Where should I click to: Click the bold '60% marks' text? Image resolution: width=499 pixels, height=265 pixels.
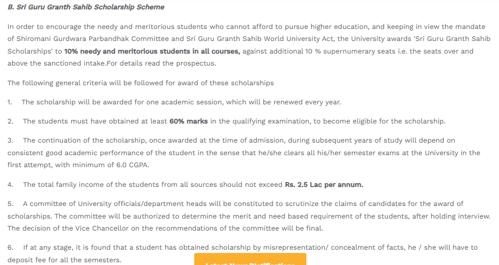(x=188, y=121)
